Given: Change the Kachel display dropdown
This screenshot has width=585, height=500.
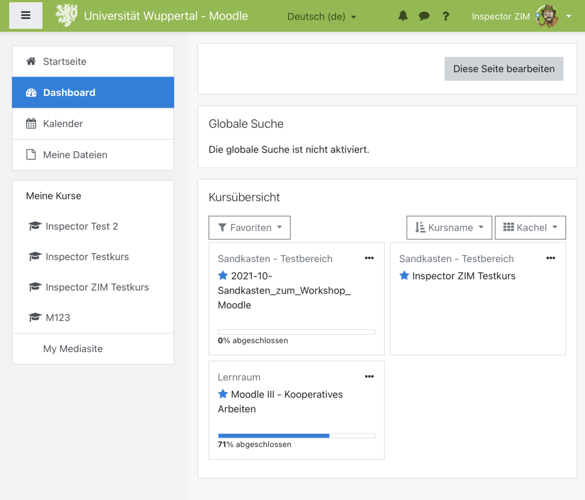Looking at the screenshot, I should click(x=530, y=227).
